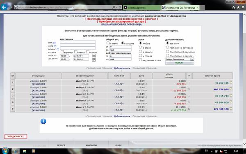The image size is (246, 154).
Task: Switch to the DestinySphere browser tab
Action: pyautogui.click(x=142, y=7)
